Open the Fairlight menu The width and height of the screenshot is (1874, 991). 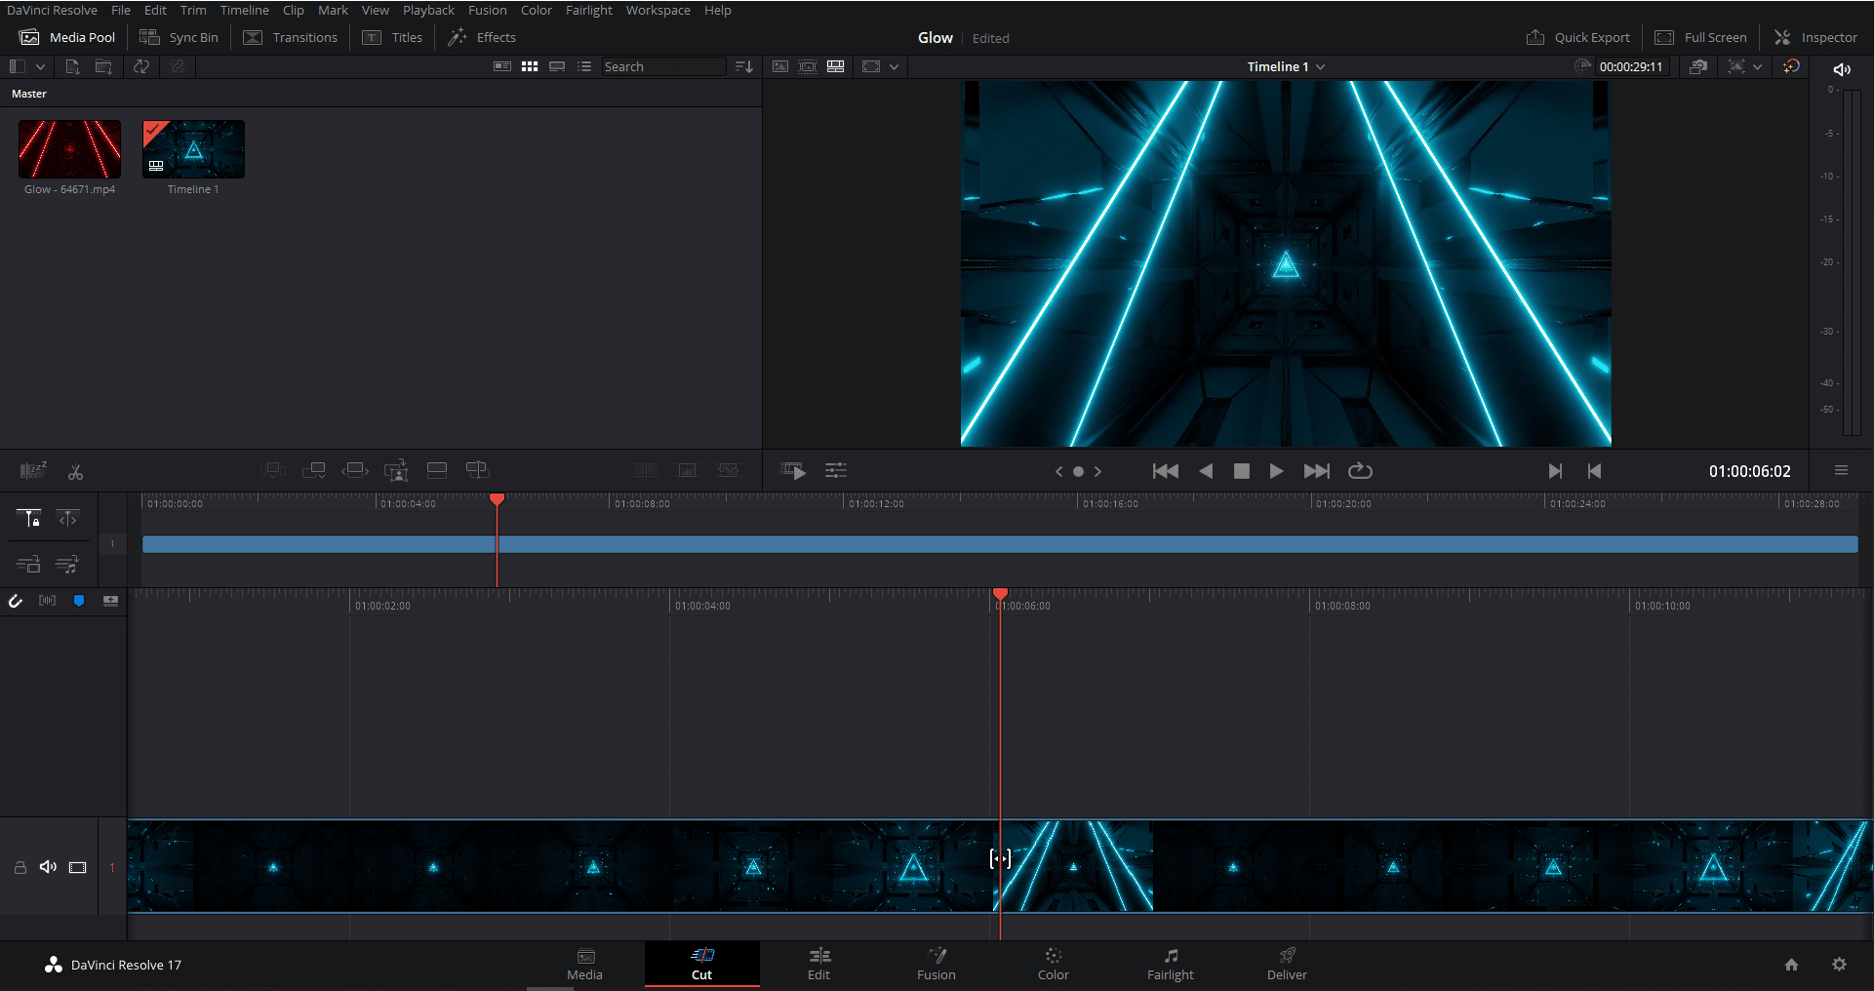click(588, 10)
